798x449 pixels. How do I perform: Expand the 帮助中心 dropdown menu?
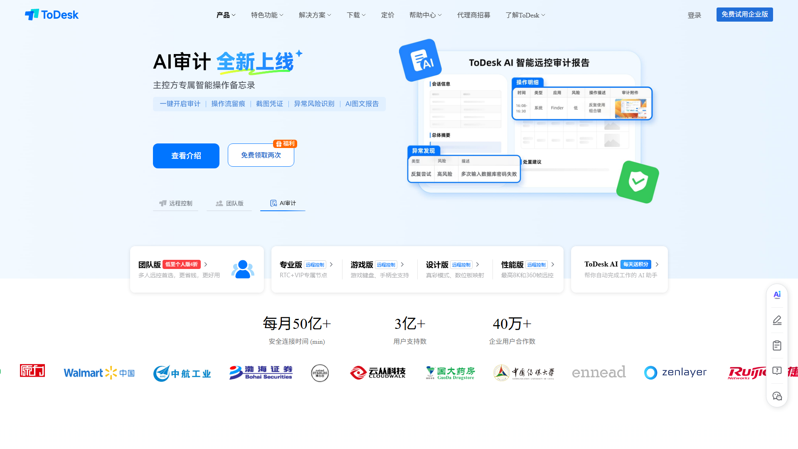point(426,15)
